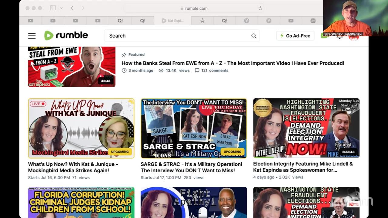The height and width of the screenshot is (218, 388).
Task: Reload the rumble.com page
Action: click(x=260, y=8)
